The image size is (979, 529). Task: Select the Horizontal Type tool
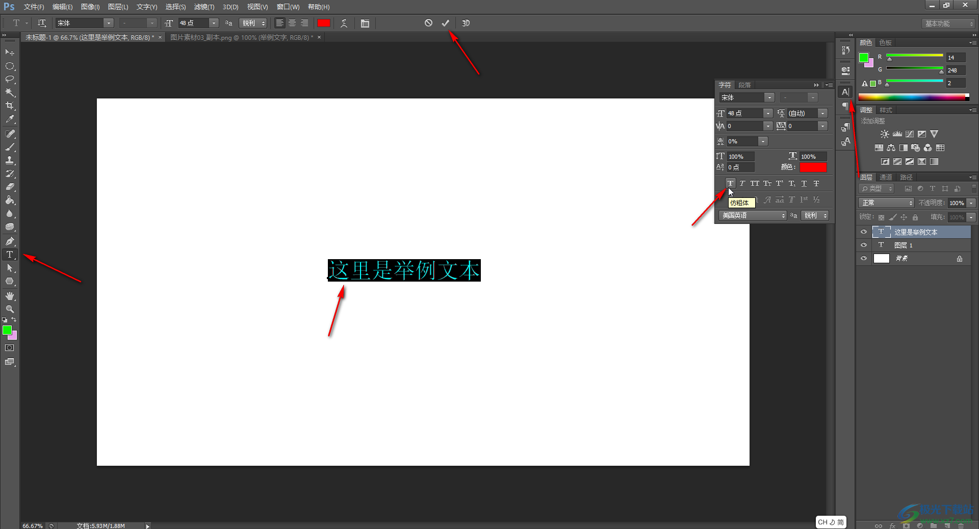pyautogui.click(x=10, y=255)
